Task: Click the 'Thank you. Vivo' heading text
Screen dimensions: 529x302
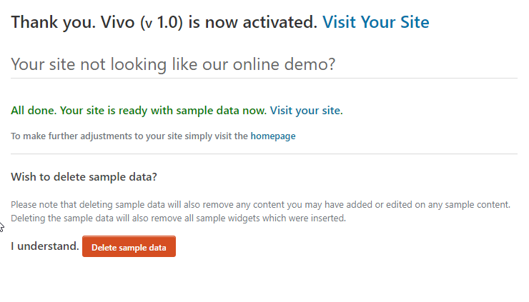Action: (73, 22)
